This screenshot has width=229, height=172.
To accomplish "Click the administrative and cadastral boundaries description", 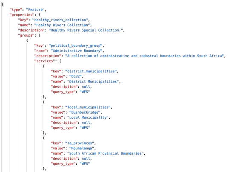I will click(145, 56).
